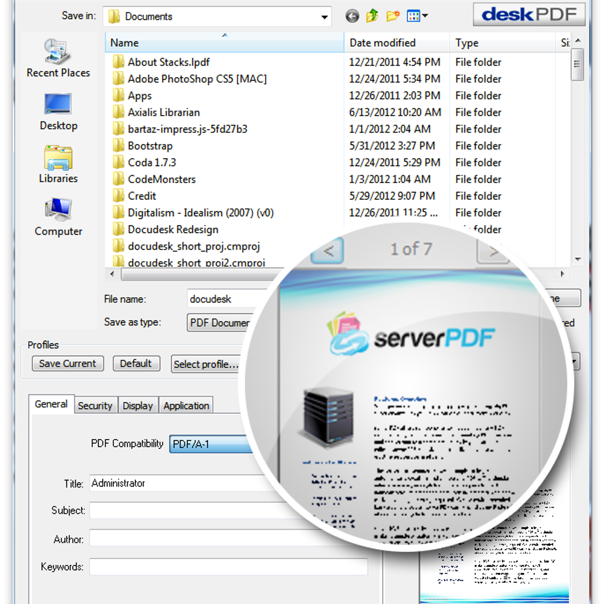Sort by the Name column header
Viewport: 604px width, 604px height.
225,43
